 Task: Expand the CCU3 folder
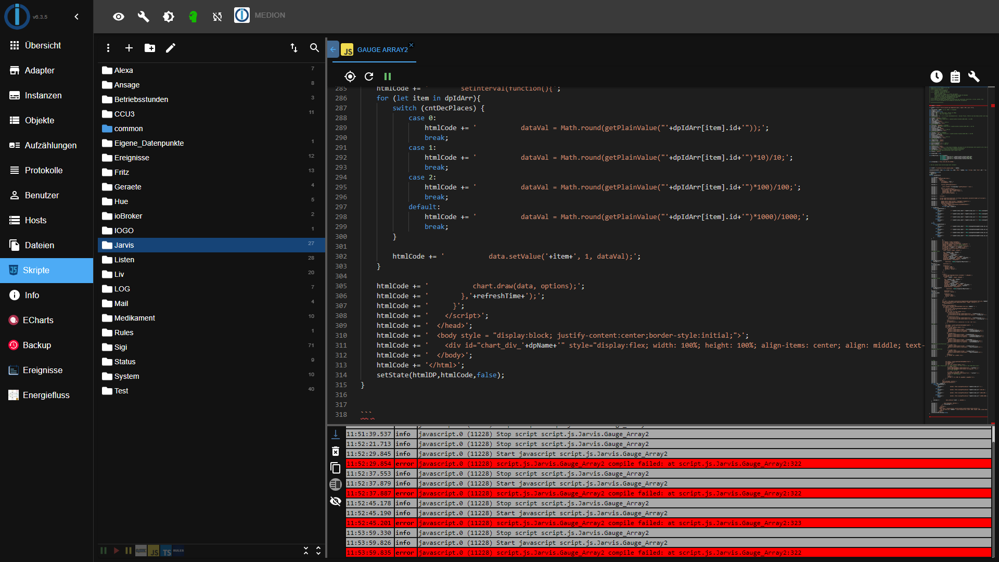pos(211,114)
